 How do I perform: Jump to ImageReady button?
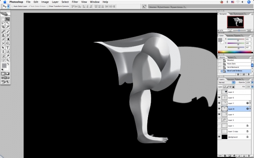tap(6, 82)
